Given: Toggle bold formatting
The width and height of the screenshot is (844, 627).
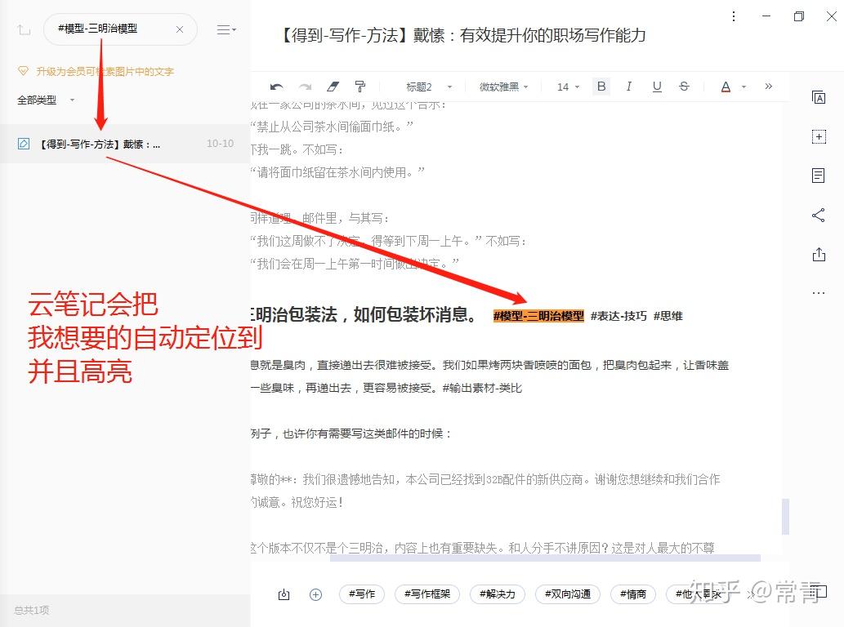Looking at the screenshot, I should [x=601, y=87].
